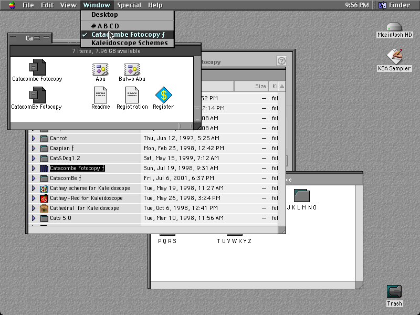
Task: Select the Macintosh HD drive icon
Action: [394, 27]
